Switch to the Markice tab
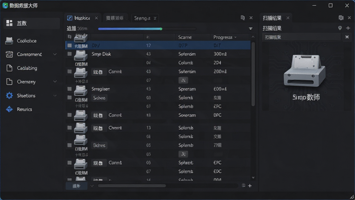Image resolution: width=355 pixels, height=200 pixels. [82, 18]
